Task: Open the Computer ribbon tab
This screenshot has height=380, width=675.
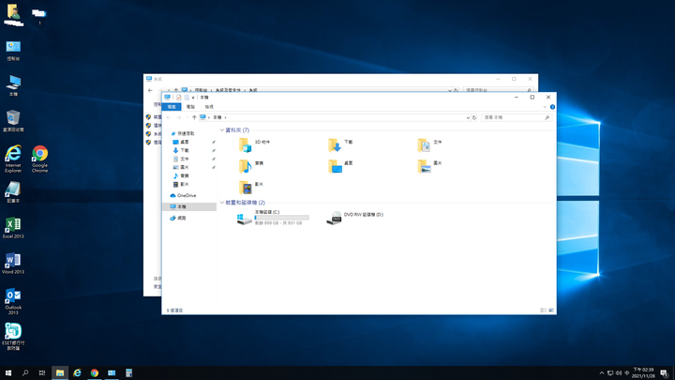Action: pyautogui.click(x=190, y=107)
